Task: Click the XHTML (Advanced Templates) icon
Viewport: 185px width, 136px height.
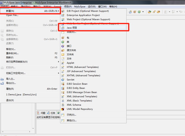Action: tap(63, 76)
